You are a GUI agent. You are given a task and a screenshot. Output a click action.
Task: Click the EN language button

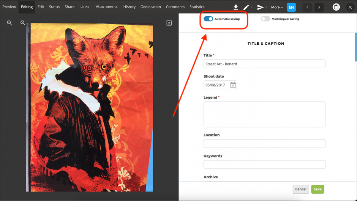click(291, 7)
